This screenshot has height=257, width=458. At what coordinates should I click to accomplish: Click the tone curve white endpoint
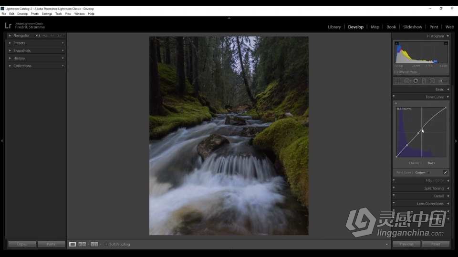446,108
